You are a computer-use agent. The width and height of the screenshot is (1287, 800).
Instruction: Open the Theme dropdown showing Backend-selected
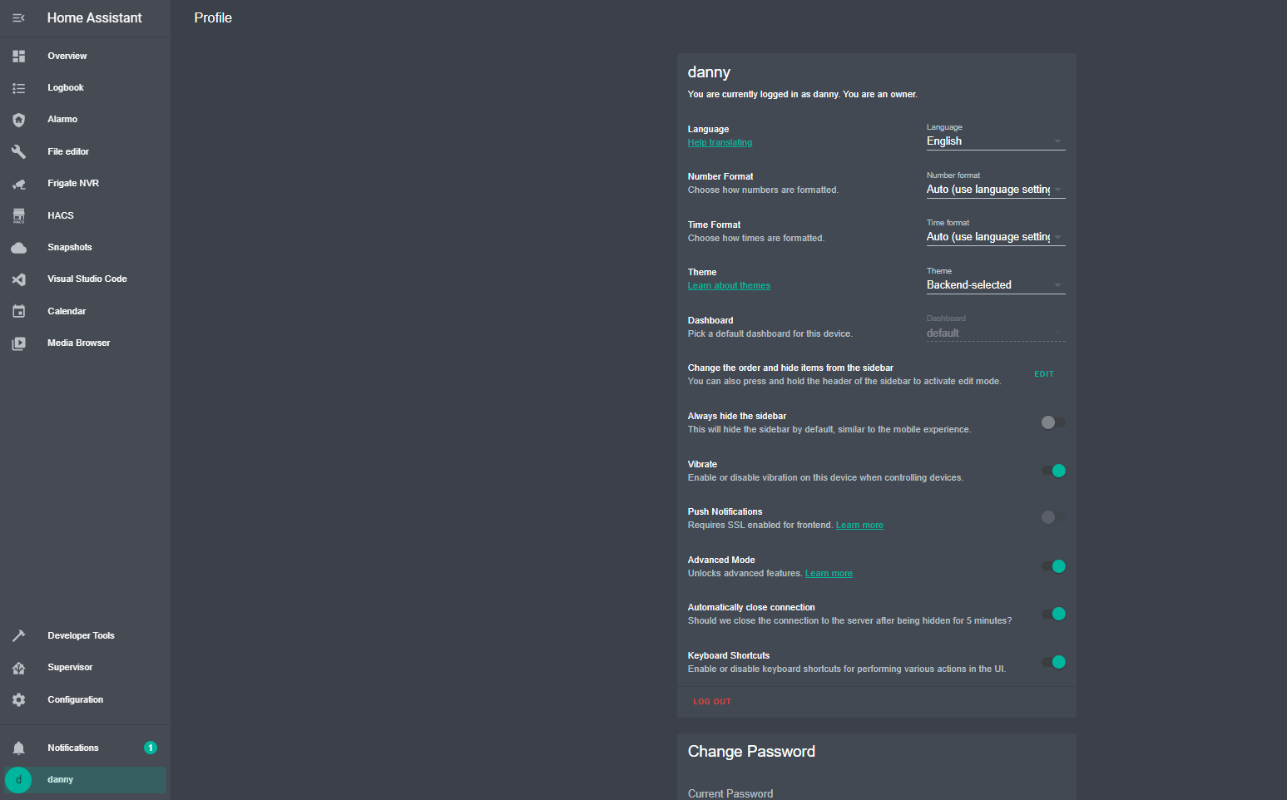click(996, 280)
